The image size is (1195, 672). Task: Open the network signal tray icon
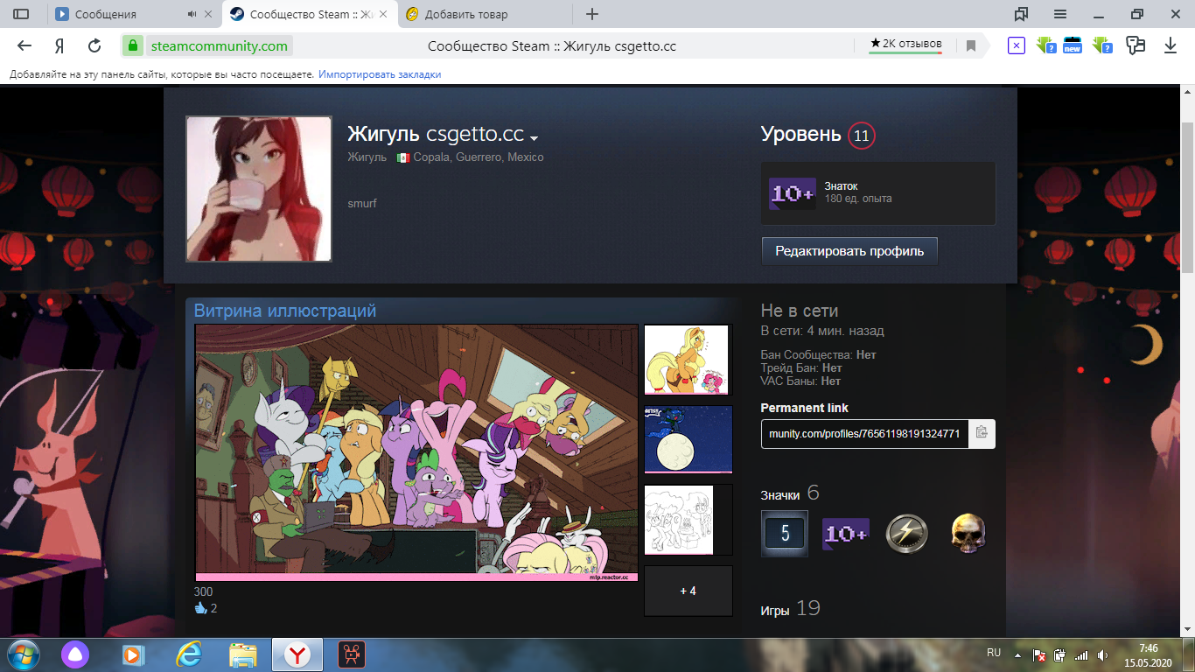pos(1081,654)
